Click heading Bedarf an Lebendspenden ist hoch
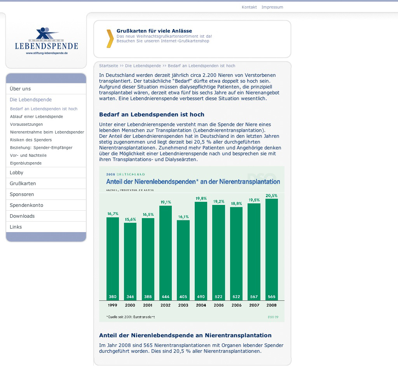 coord(152,114)
